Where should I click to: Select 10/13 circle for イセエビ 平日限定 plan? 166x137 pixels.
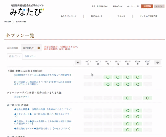click(108, 84)
